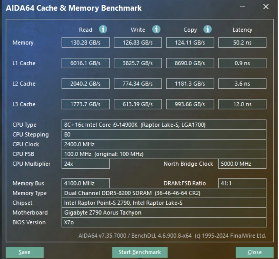
Task: Click the Memory row label
Action: tap(23, 43)
